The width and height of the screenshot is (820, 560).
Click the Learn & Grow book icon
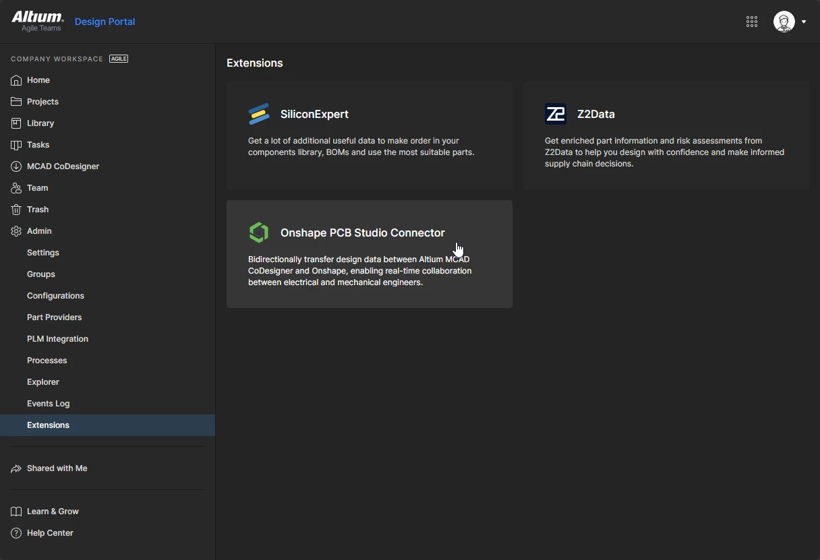tap(16, 511)
